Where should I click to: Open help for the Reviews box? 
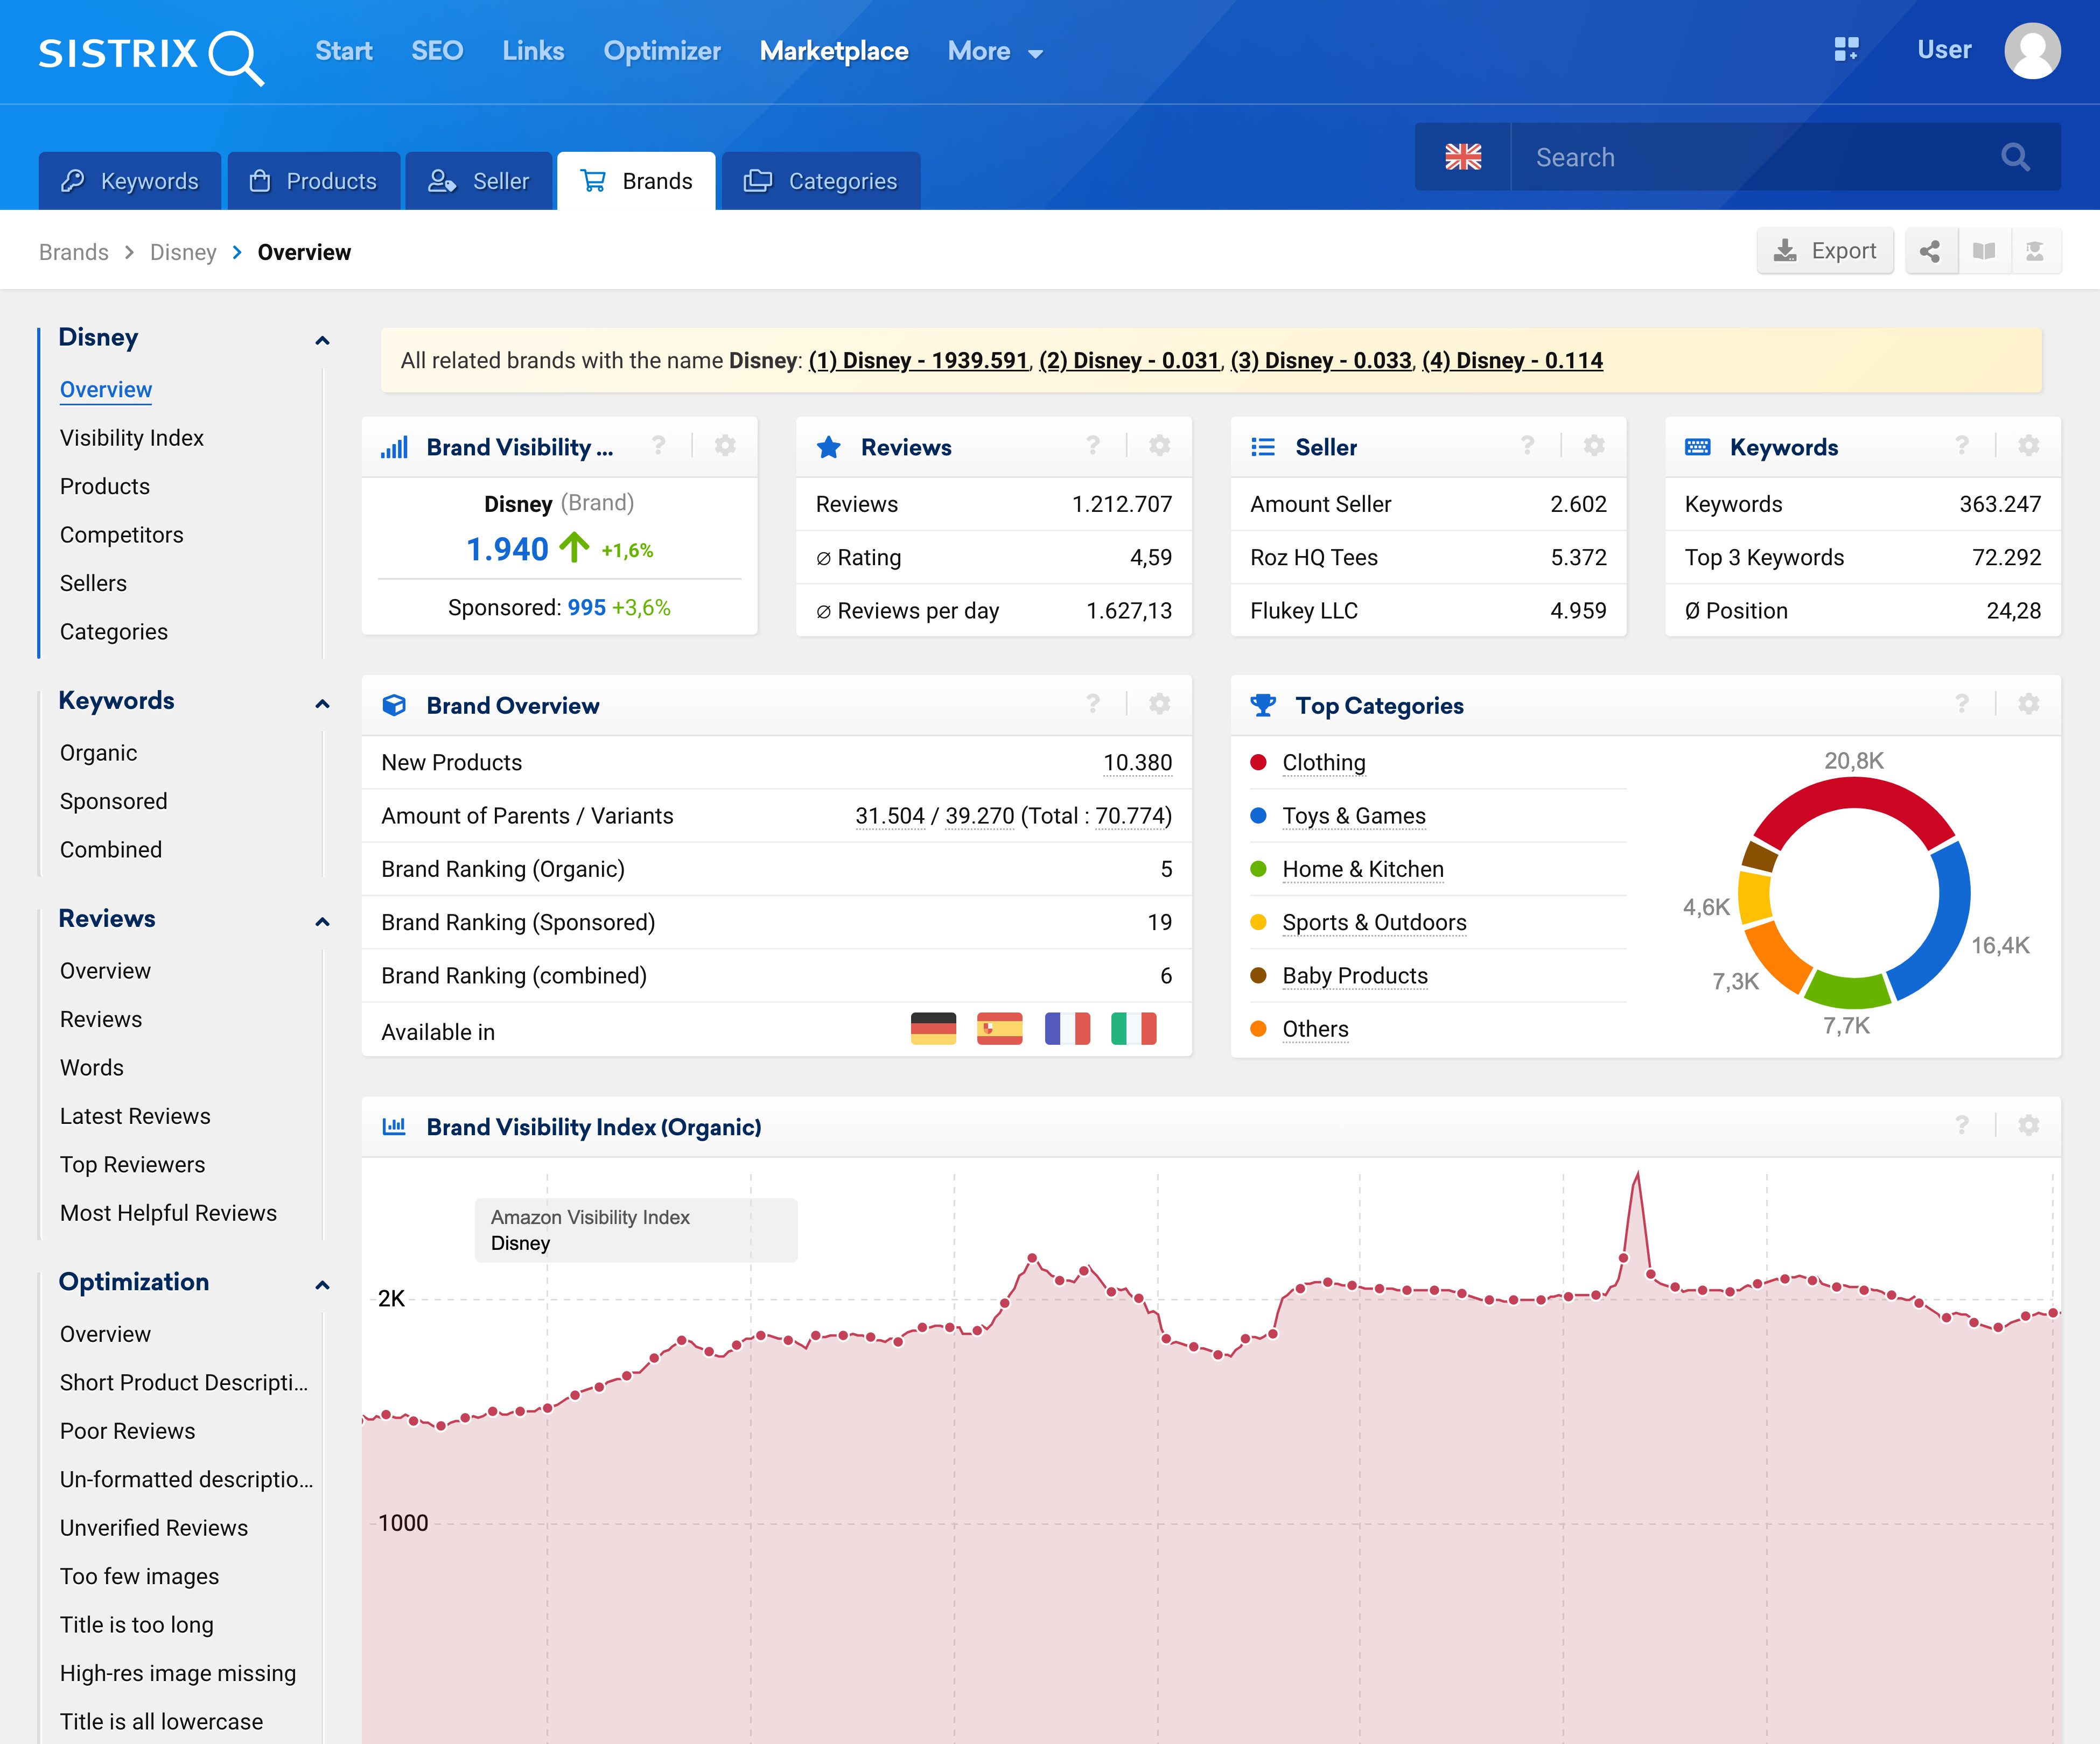point(1093,446)
